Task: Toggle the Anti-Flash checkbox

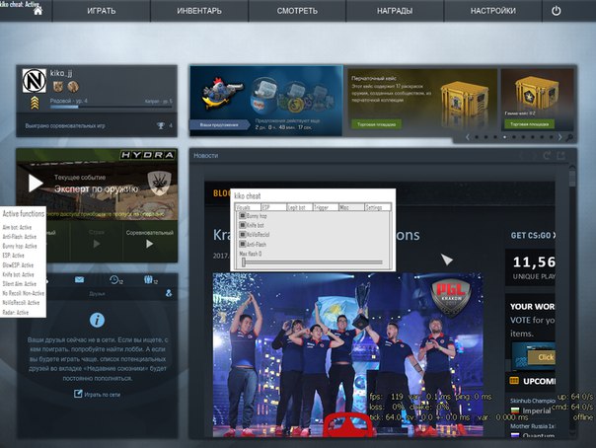Action: (243, 245)
